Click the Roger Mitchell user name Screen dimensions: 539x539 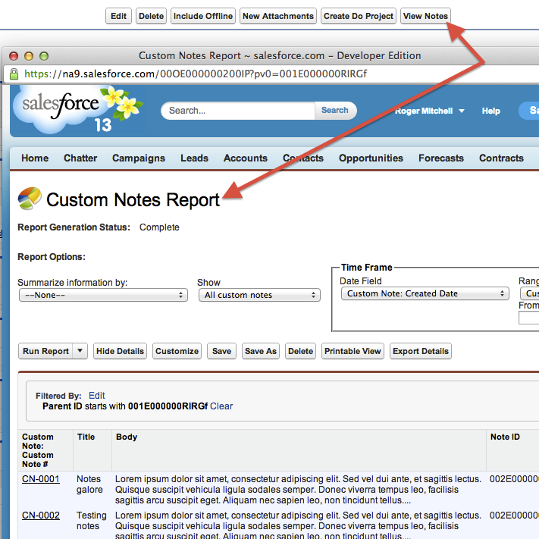click(x=424, y=111)
